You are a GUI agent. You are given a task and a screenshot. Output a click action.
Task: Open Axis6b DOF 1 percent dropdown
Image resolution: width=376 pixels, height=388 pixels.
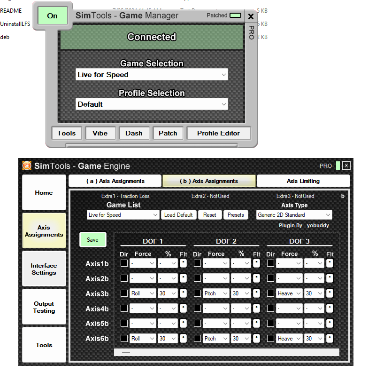pos(168,338)
